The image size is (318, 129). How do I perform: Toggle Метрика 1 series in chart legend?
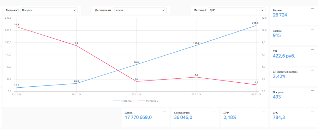point(123,101)
